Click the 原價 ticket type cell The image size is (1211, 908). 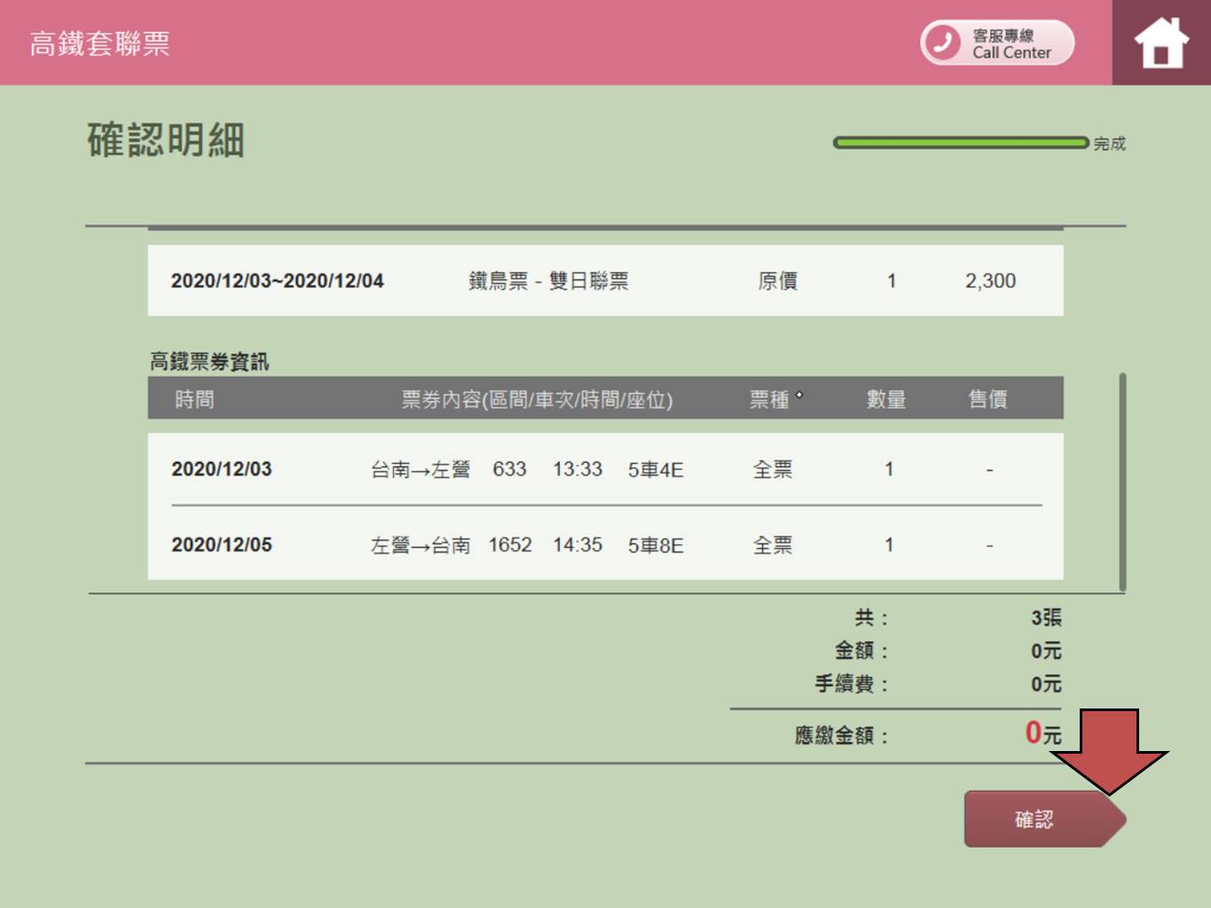(778, 281)
